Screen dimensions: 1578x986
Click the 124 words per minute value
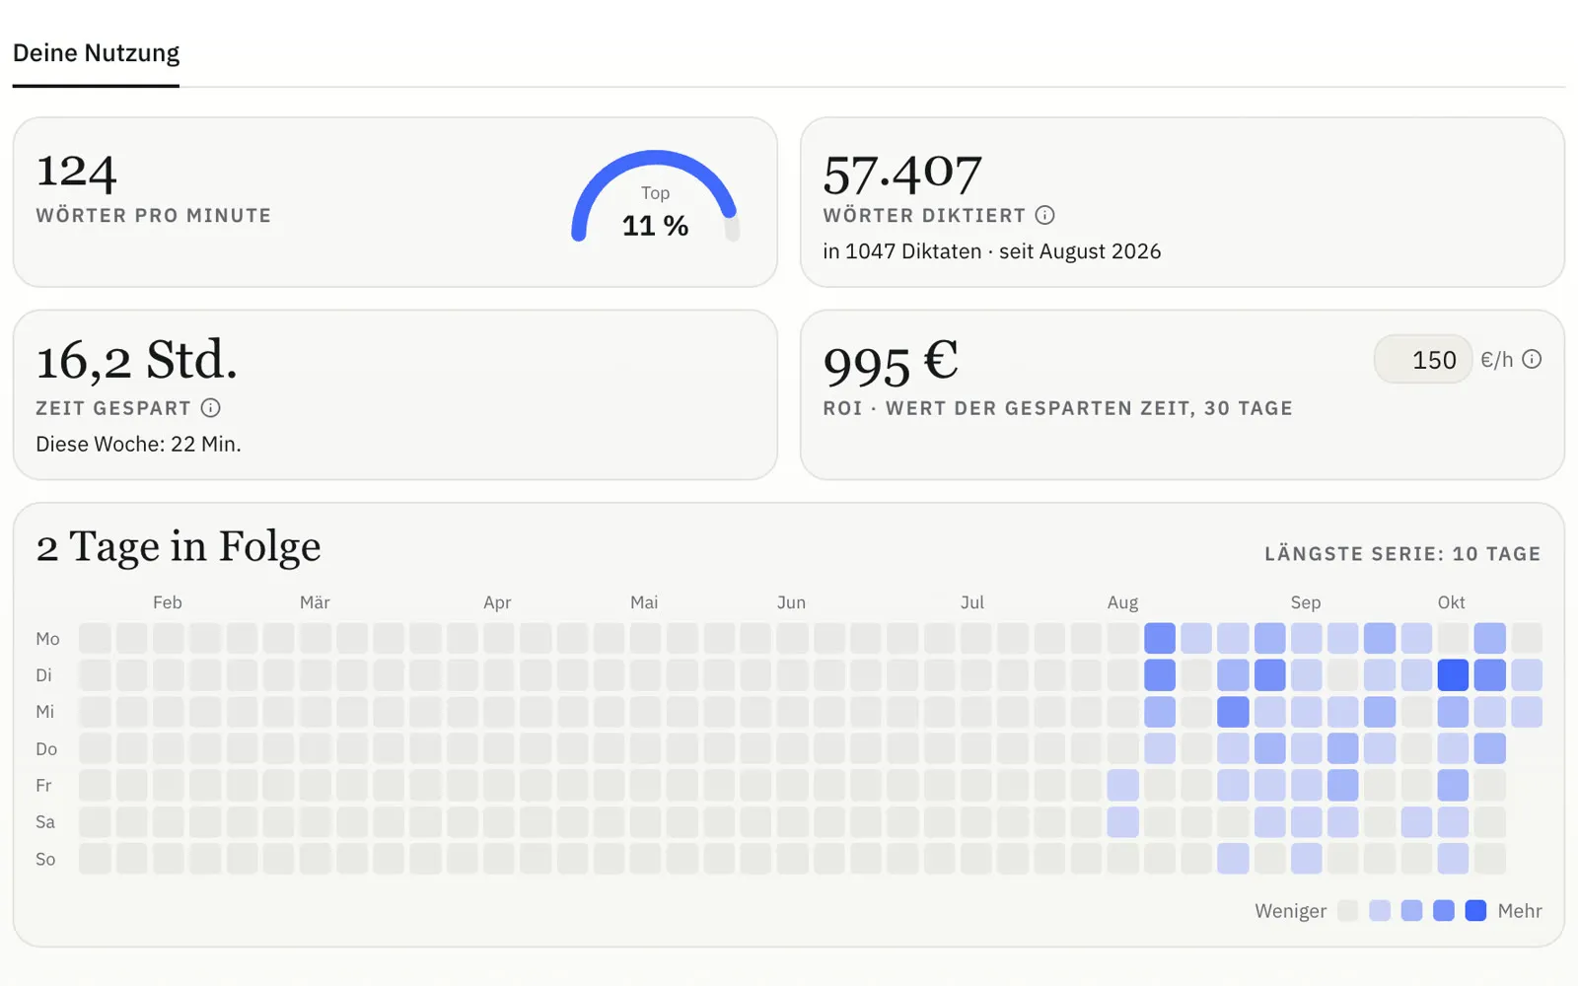point(77,172)
